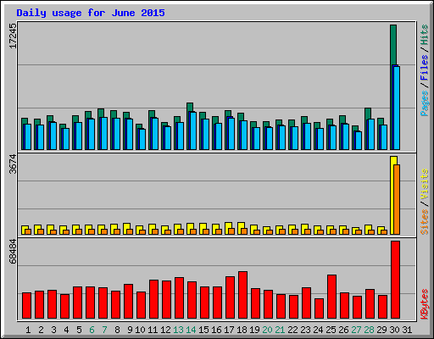Screen dimensions: 434x339
Task: Click the yellow Visits bar for day 30
Action: tap(392, 195)
